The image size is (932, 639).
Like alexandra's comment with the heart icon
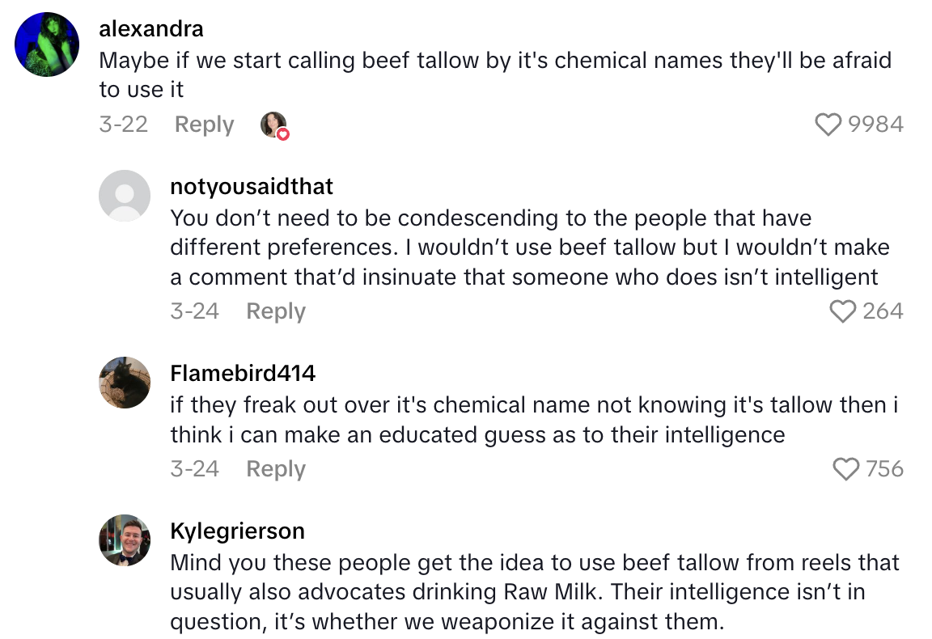pos(828,125)
